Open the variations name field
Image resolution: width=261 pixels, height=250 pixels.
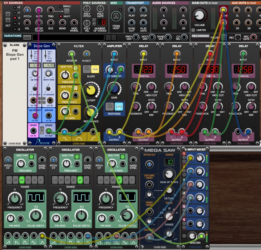pyautogui.click(x=68, y=37)
